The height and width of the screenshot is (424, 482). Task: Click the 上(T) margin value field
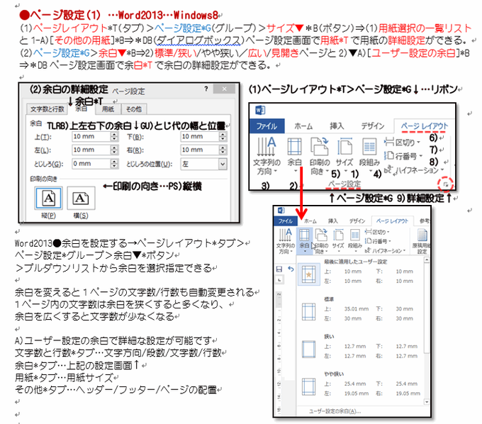pyautogui.click(x=91, y=137)
